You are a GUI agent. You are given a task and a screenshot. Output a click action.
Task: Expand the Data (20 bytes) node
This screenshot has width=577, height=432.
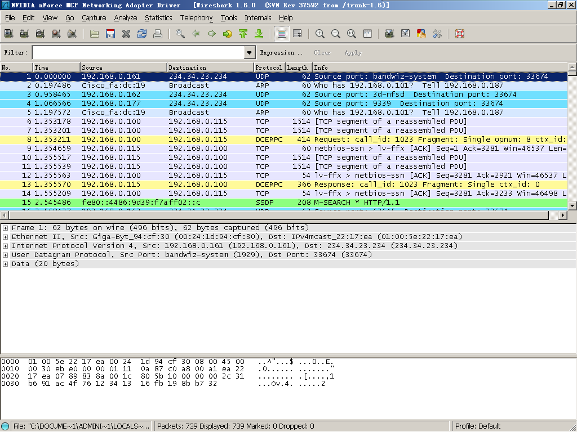point(5,264)
